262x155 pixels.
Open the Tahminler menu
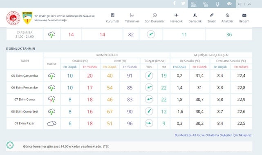click(x=132, y=18)
